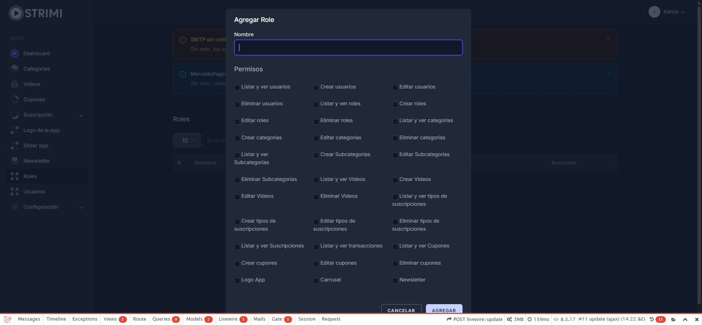The height and width of the screenshot is (325, 702).
Task: Tick the 'Newsletter' permission checkbox
Action: [395, 280]
